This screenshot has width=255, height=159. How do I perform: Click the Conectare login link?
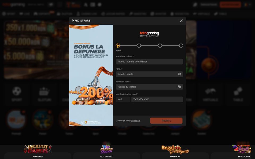pyautogui.click(x=136, y=121)
